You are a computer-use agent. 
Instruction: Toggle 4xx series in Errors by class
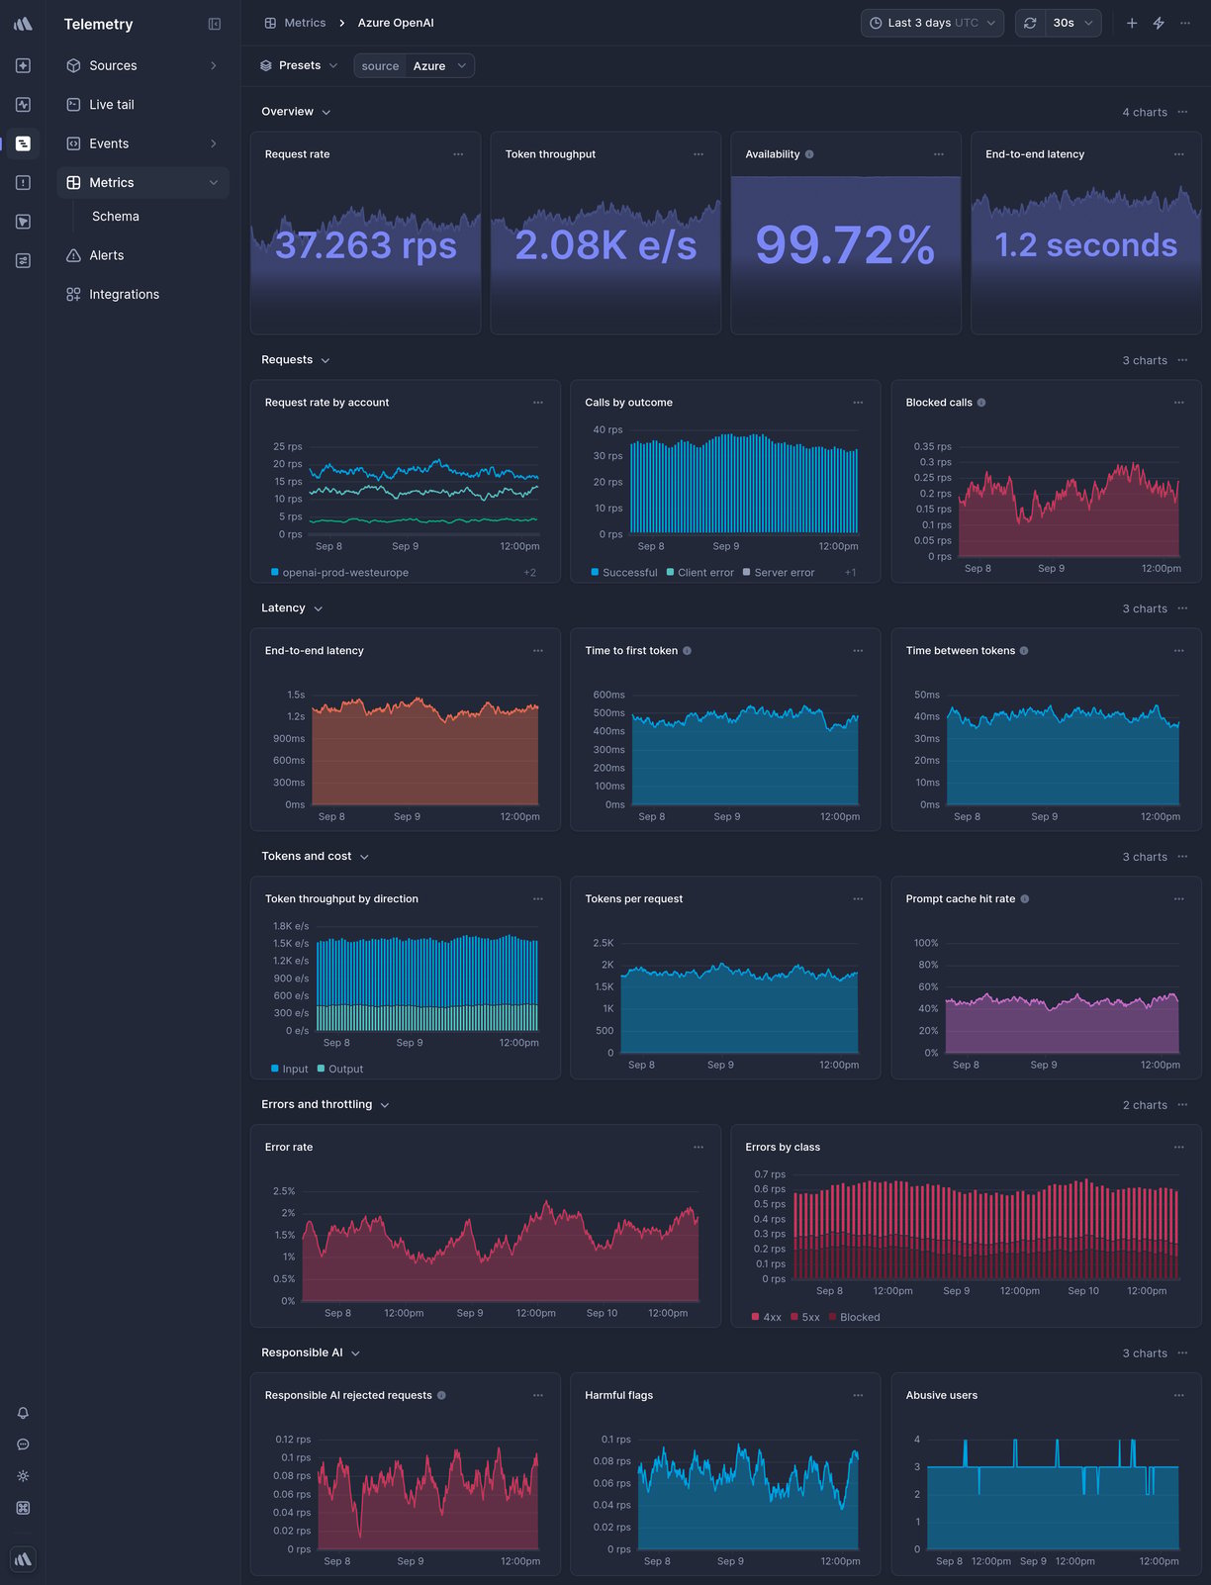pyautogui.click(x=767, y=1318)
